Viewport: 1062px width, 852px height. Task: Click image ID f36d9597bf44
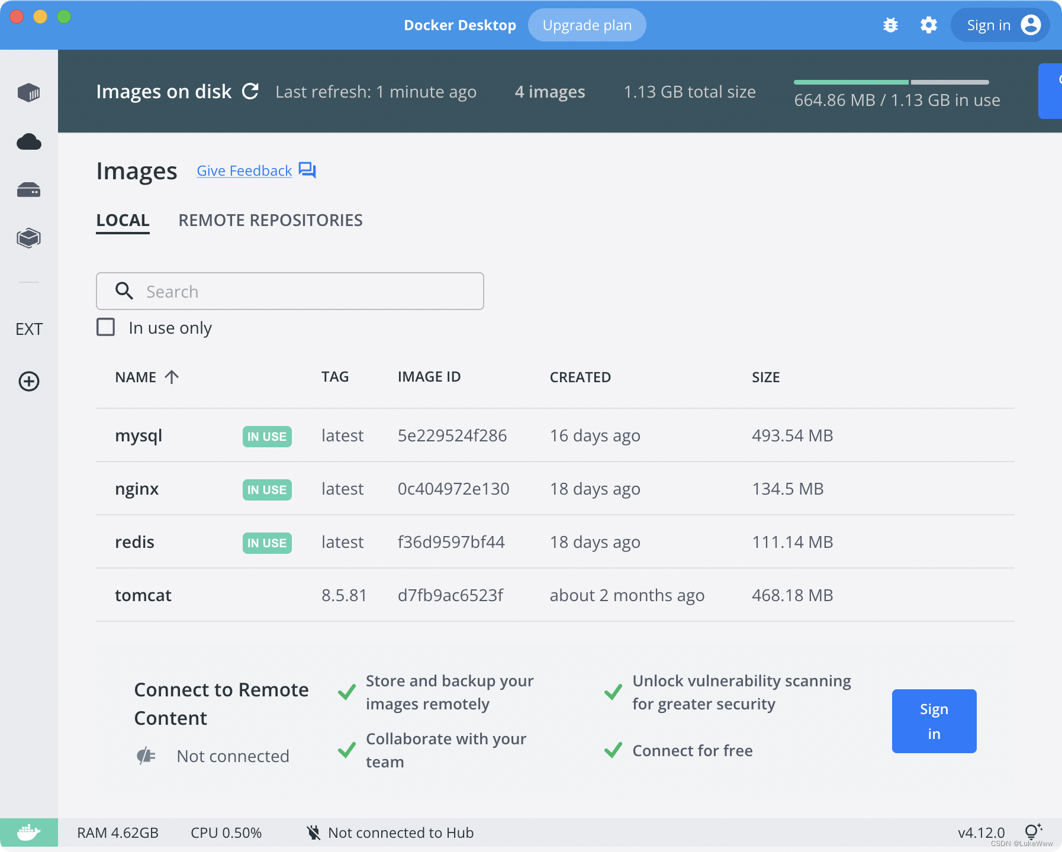pos(451,543)
